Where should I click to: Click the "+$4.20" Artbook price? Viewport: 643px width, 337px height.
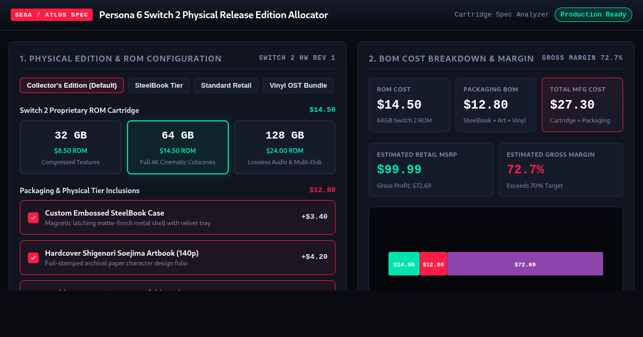click(315, 257)
